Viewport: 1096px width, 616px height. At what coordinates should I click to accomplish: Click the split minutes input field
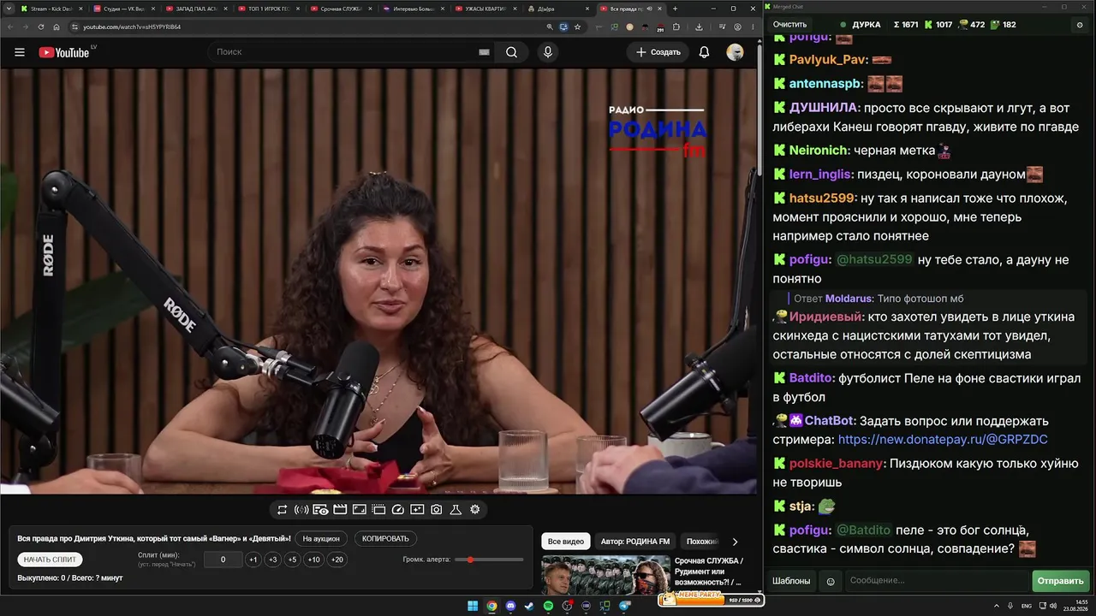point(223,560)
